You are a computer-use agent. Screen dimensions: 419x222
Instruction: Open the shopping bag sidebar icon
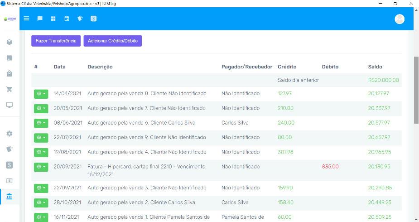tap(10, 73)
